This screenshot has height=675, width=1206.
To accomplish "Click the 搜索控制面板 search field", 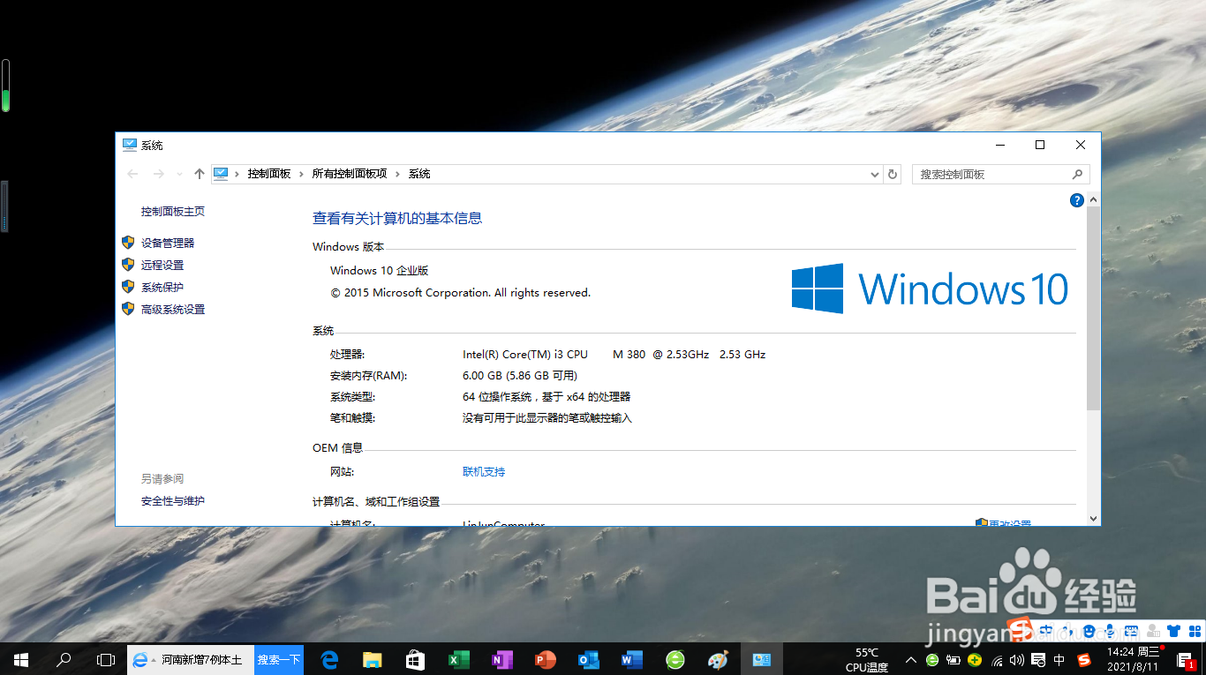I will click(x=1000, y=174).
